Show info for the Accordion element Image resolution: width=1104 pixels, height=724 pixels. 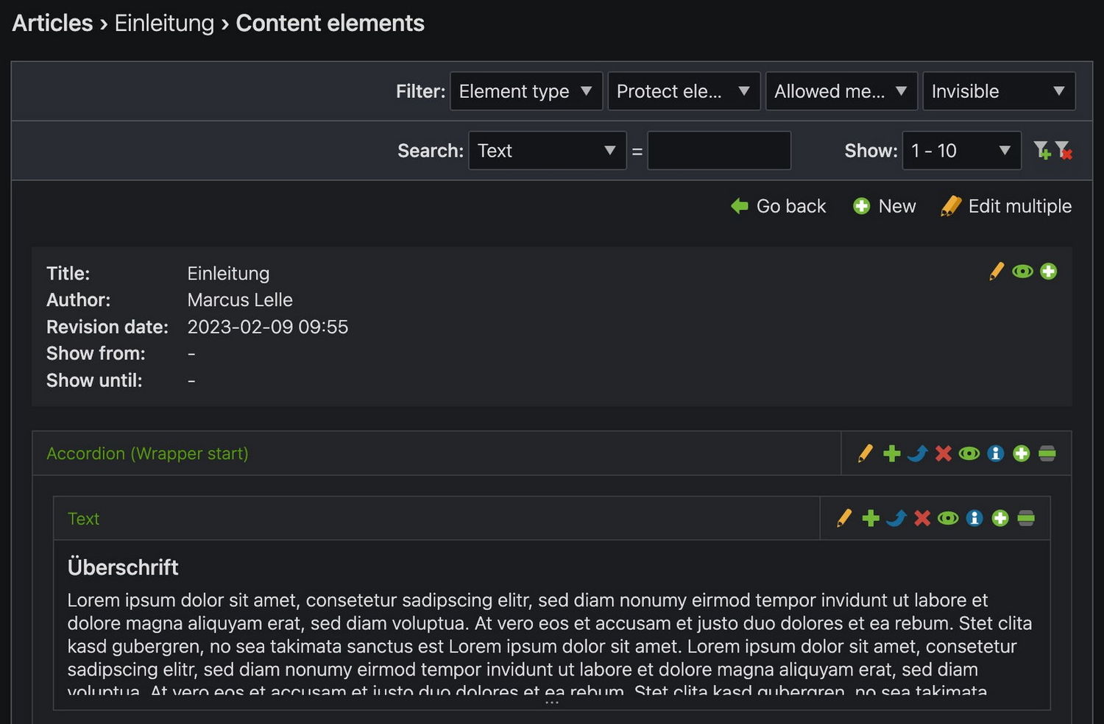(x=995, y=453)
